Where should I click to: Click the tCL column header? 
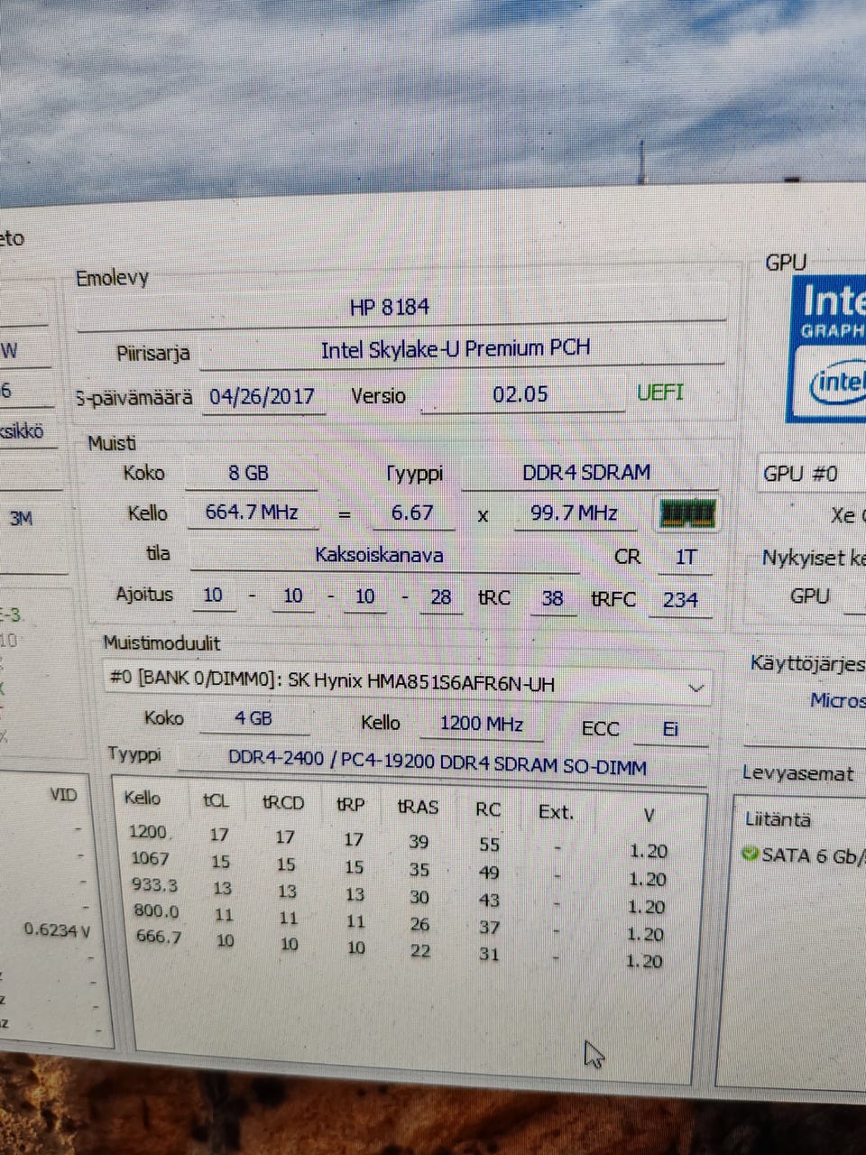216,801
